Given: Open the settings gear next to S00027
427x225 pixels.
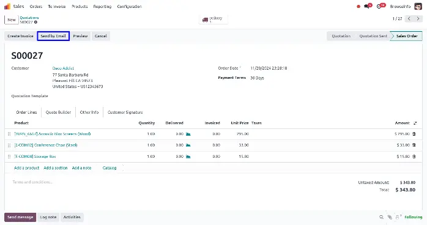Looking at the screenshot, I should [35, 22].
